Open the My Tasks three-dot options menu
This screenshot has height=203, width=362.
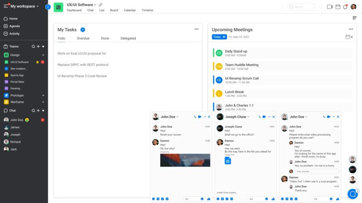(196, 29)
